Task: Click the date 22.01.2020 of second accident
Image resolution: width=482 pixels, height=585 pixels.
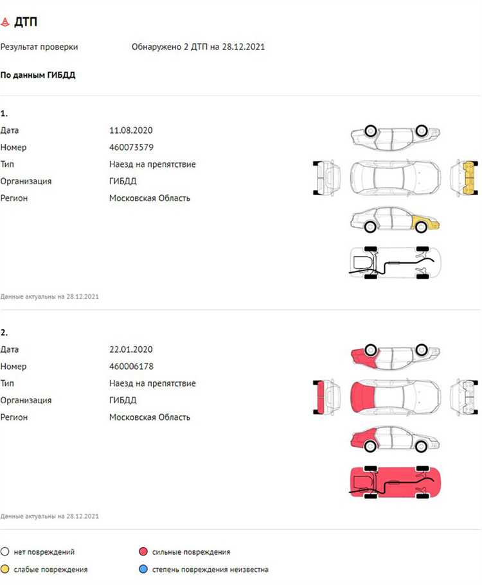Action: [x=130, y=349]
